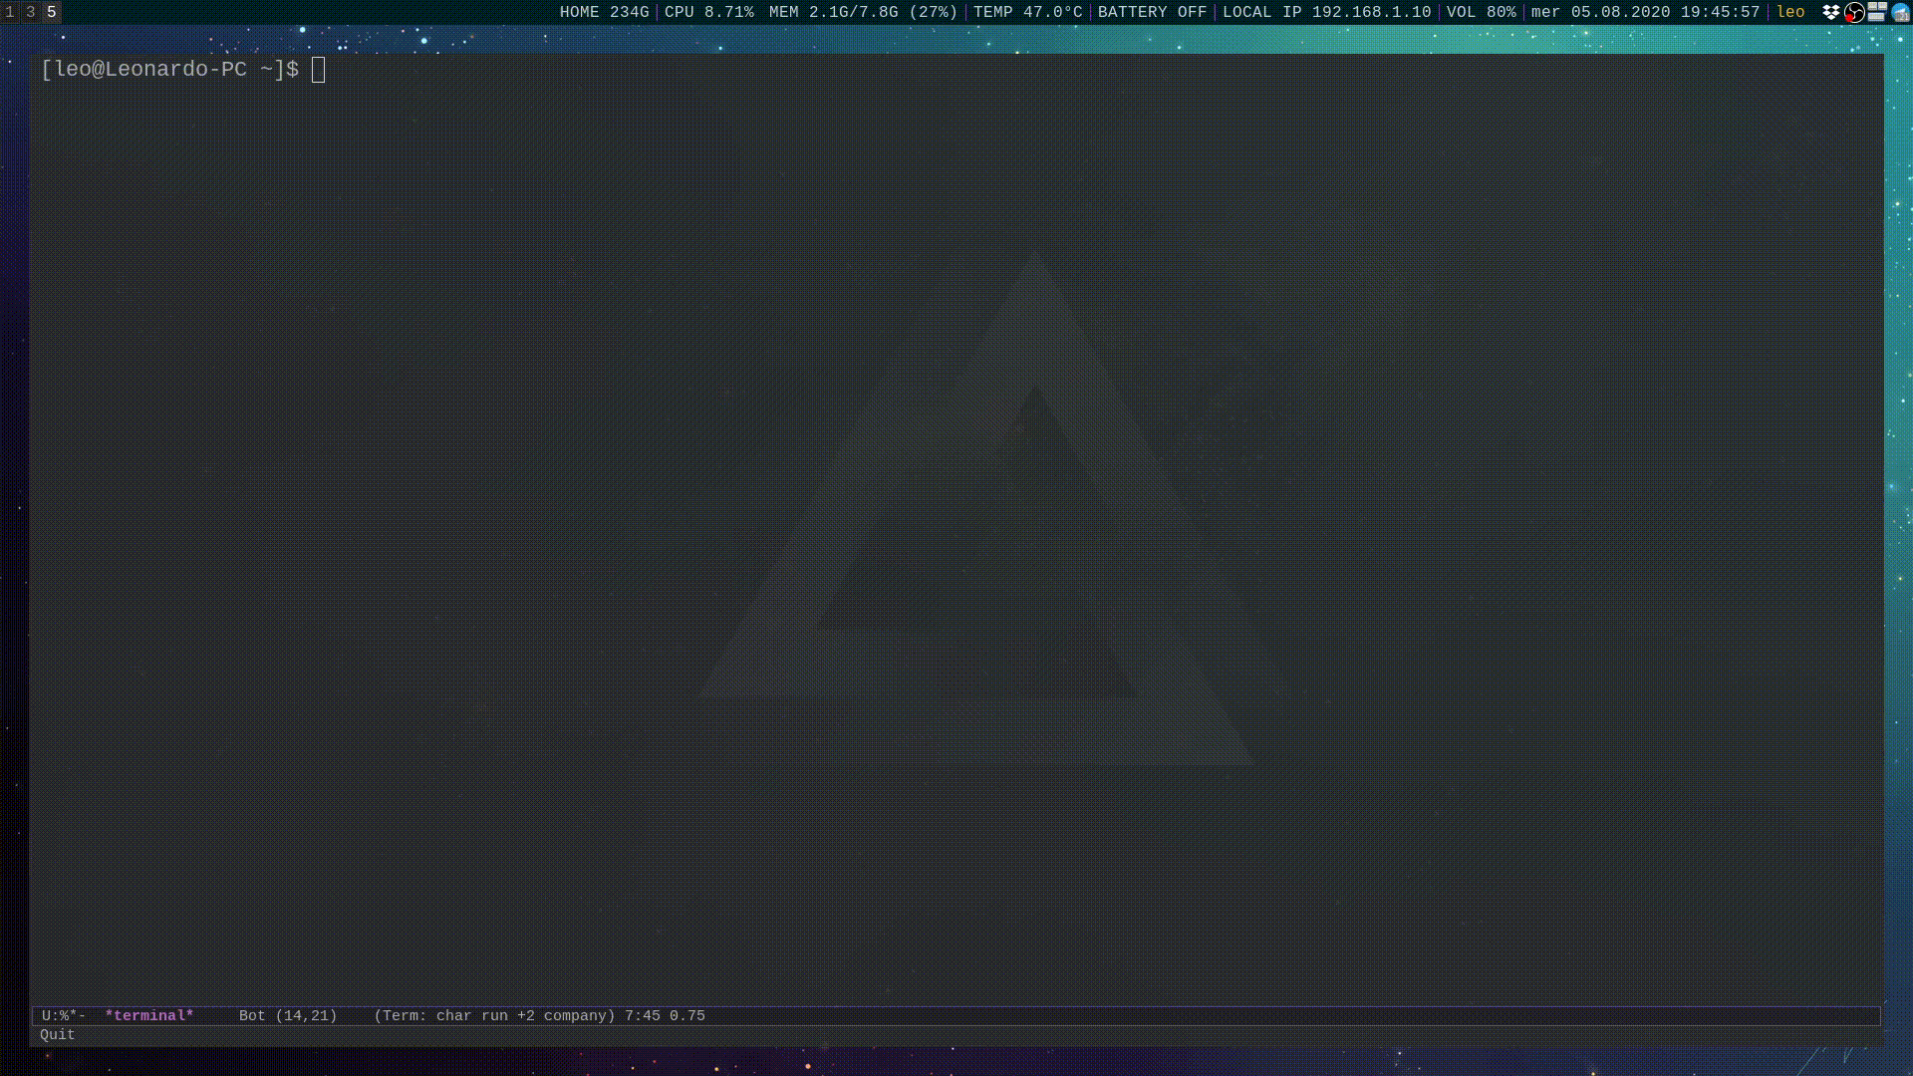
Task: Click the OBS Studio recording tray icon
Action: click(x=1854, y=12)
